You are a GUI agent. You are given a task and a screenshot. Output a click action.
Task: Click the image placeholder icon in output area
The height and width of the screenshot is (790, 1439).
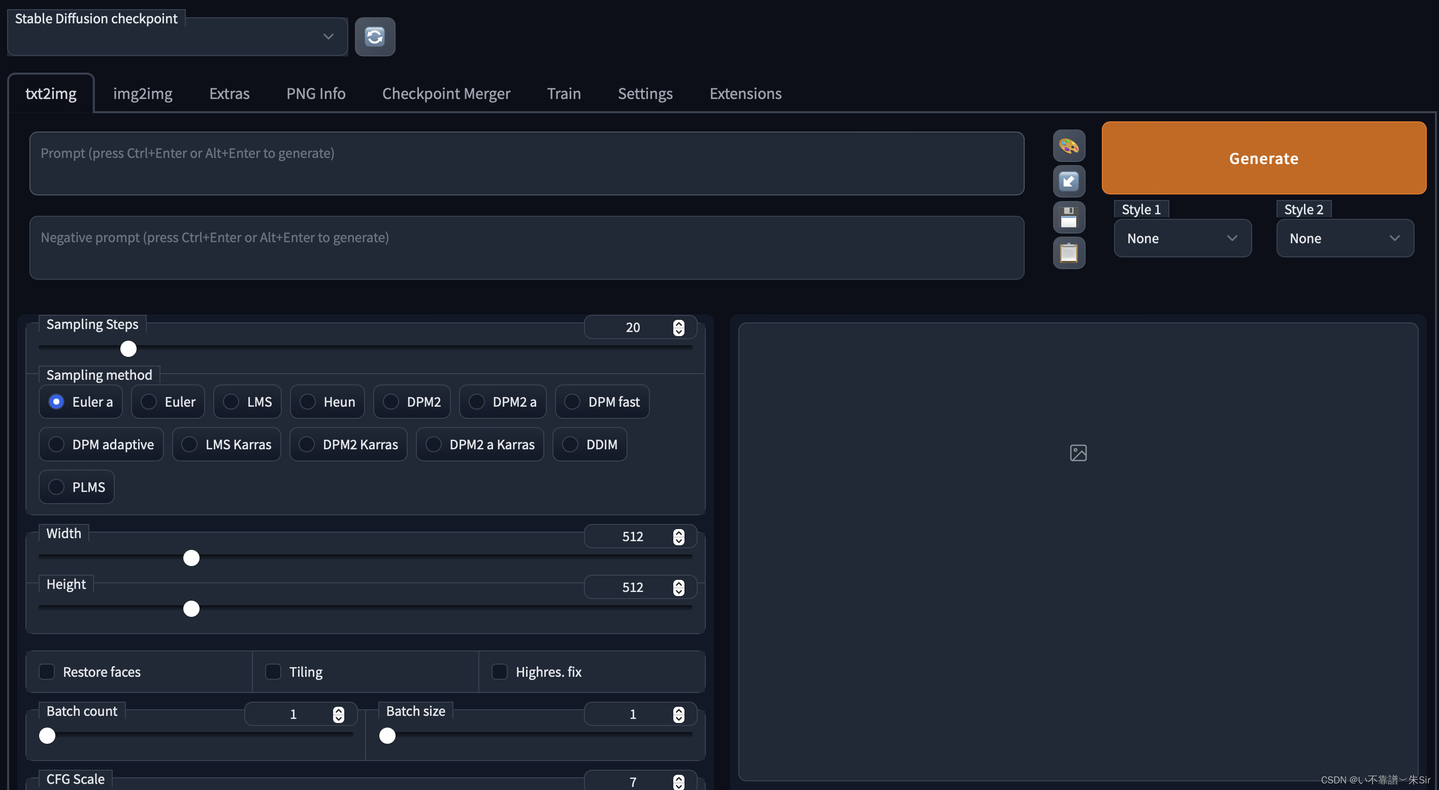pyautogui.click(x=1077, y=452)
